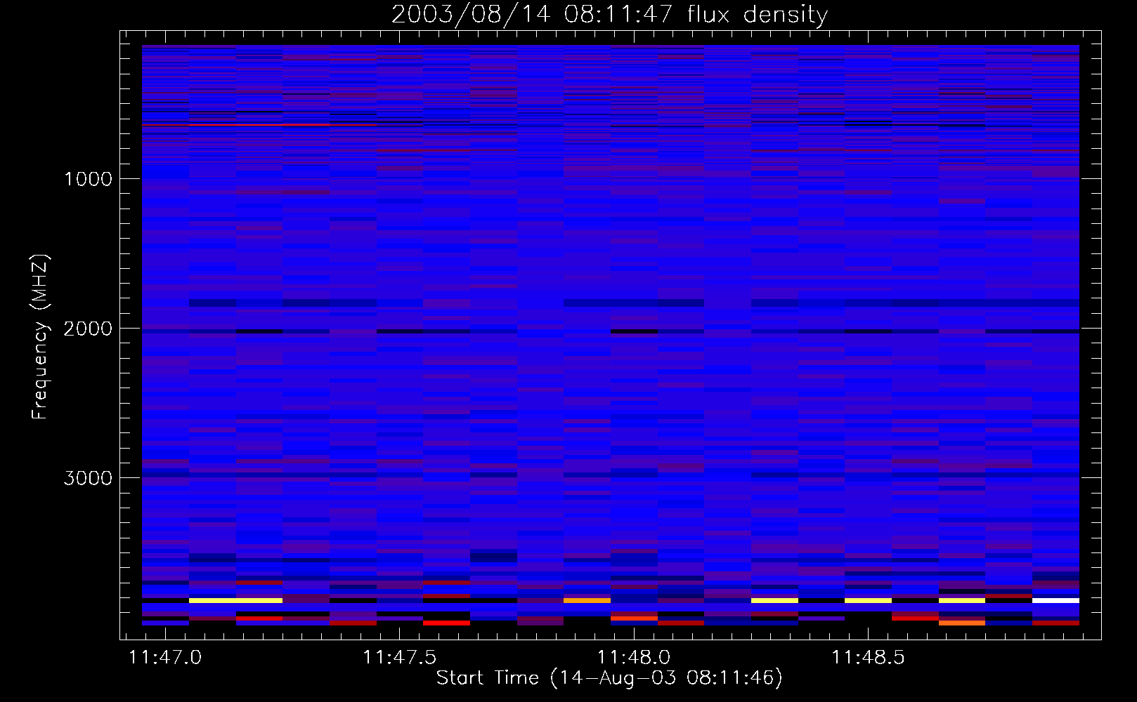This screenshot has width=1137, height=702.
Task: Click the 11:47.5 time tick label
Action: [400, 657]
